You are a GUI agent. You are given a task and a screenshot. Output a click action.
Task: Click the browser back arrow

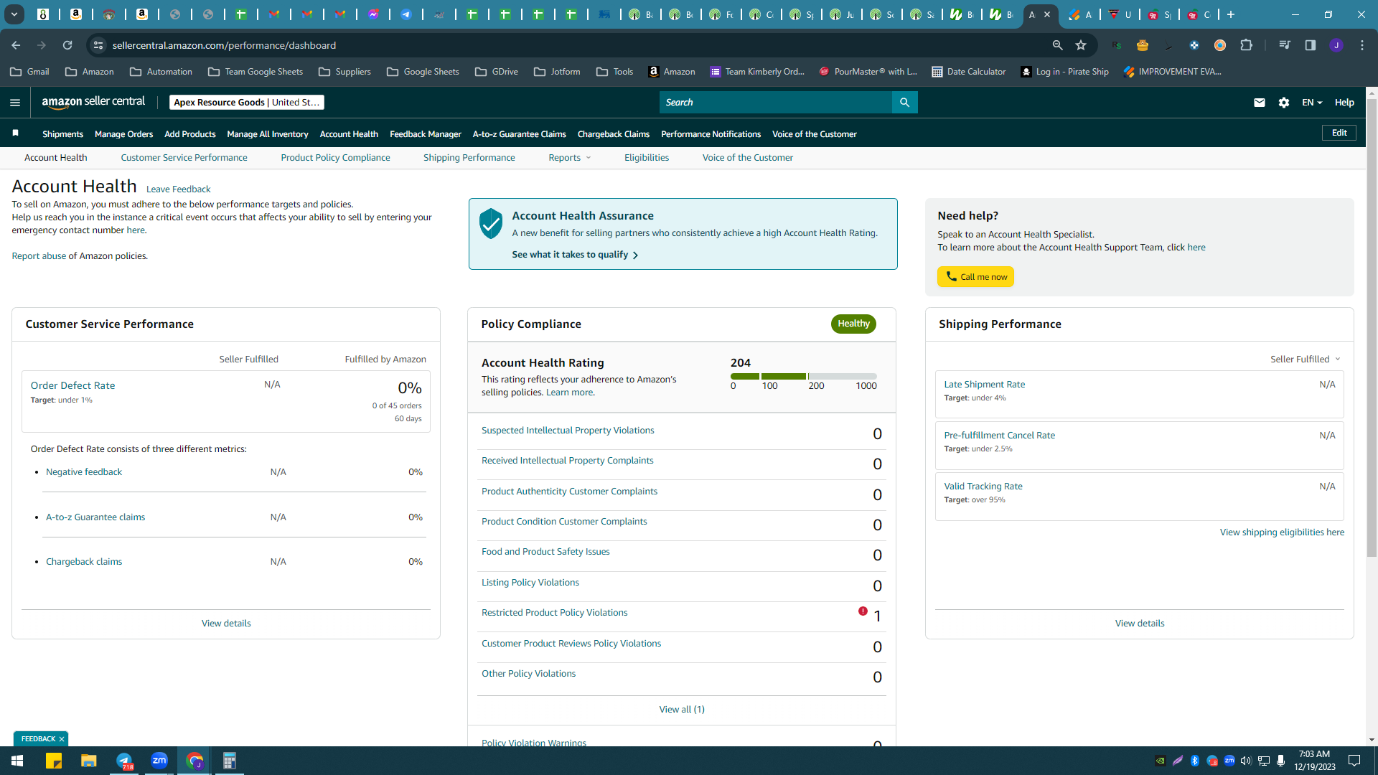point(16,45)
